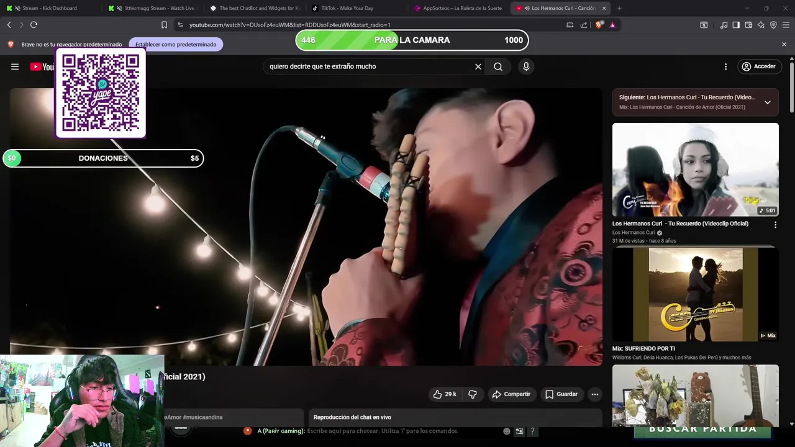Open the tab search icon

coord(704,25)
